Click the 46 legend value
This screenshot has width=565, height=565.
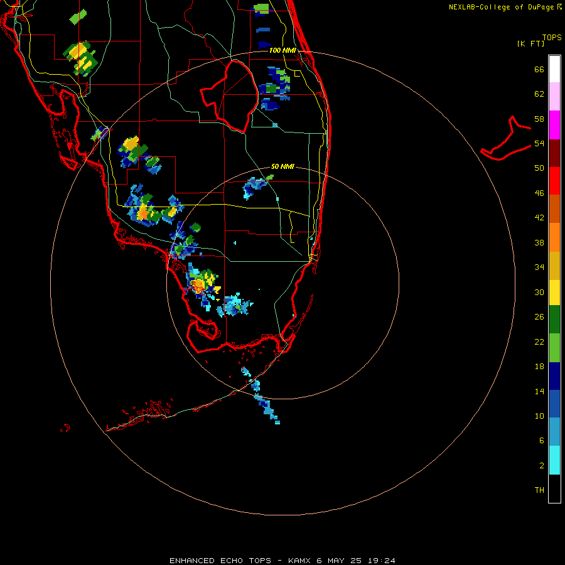click(x=539, y=193)
